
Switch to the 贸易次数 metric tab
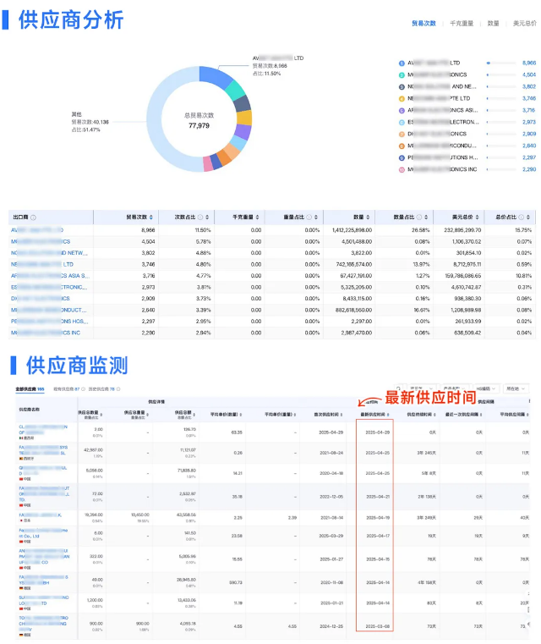(424, 23)
